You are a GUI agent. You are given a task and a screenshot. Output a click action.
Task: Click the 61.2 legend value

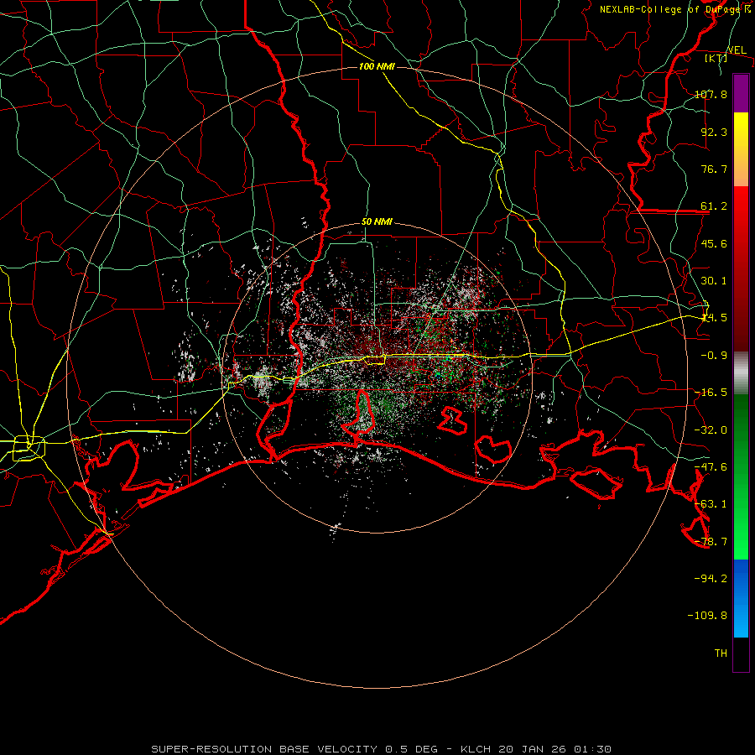tap(714, 206)
